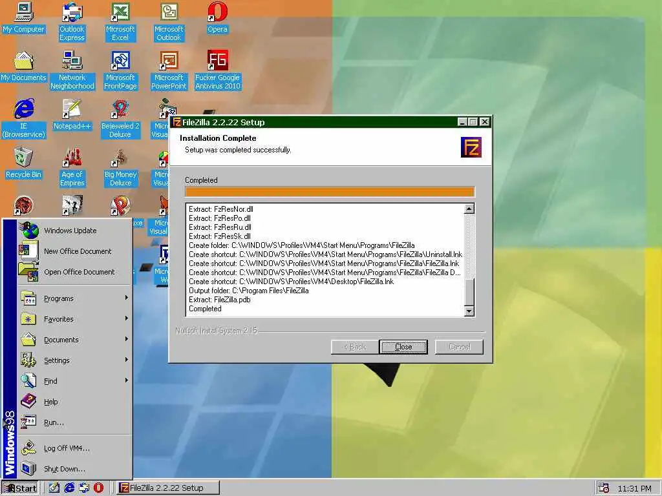Select the IE (Browservice) desktop icon
The width and height of the screenshot is (662, 496).
pyautogui.click(x=24, y=119)
